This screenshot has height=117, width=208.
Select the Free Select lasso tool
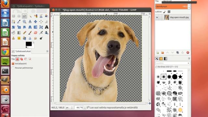(x=25, y=16)
